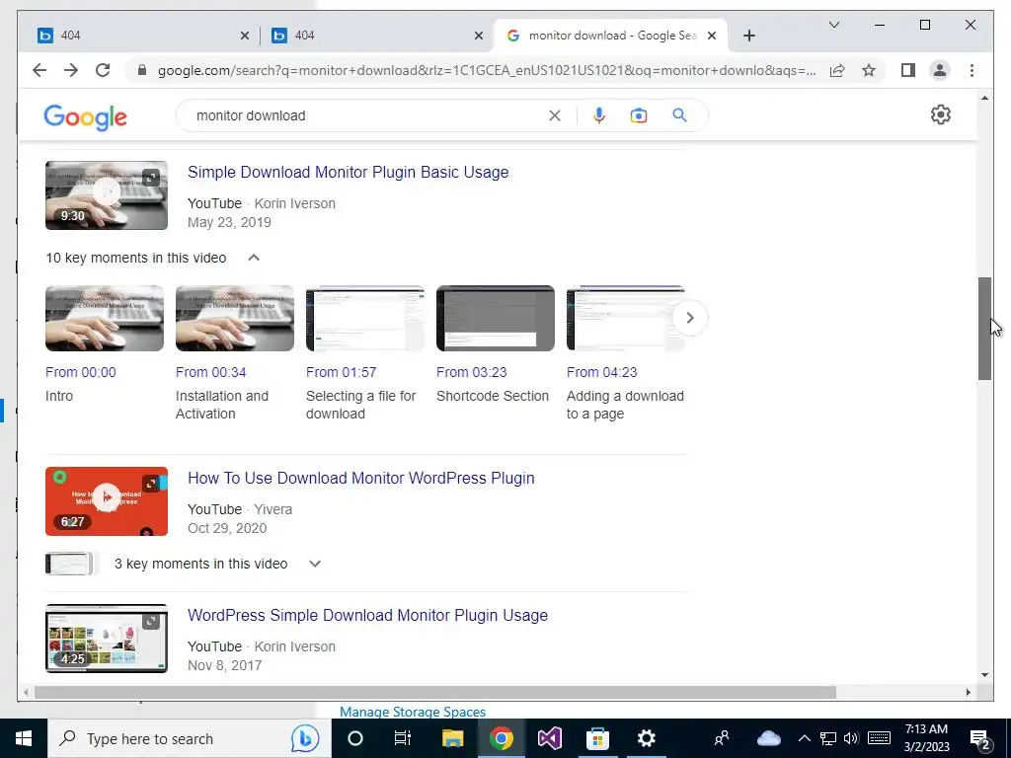Open Chrome side panel
1011x758 pixels.
(908, 70)
